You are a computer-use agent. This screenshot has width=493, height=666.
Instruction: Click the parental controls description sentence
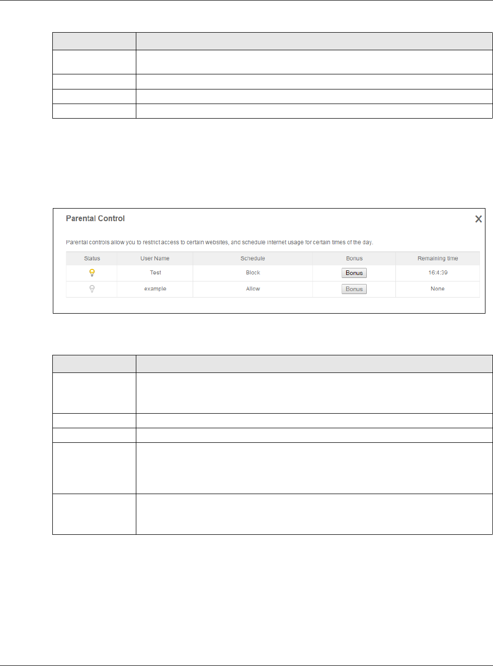(x=219, y=242)
